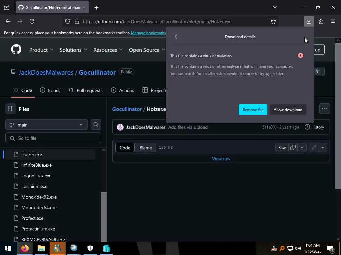The image size is (341, 255).
Task: List all tabs dropdown arrow
Action: (x=275, y=7)
